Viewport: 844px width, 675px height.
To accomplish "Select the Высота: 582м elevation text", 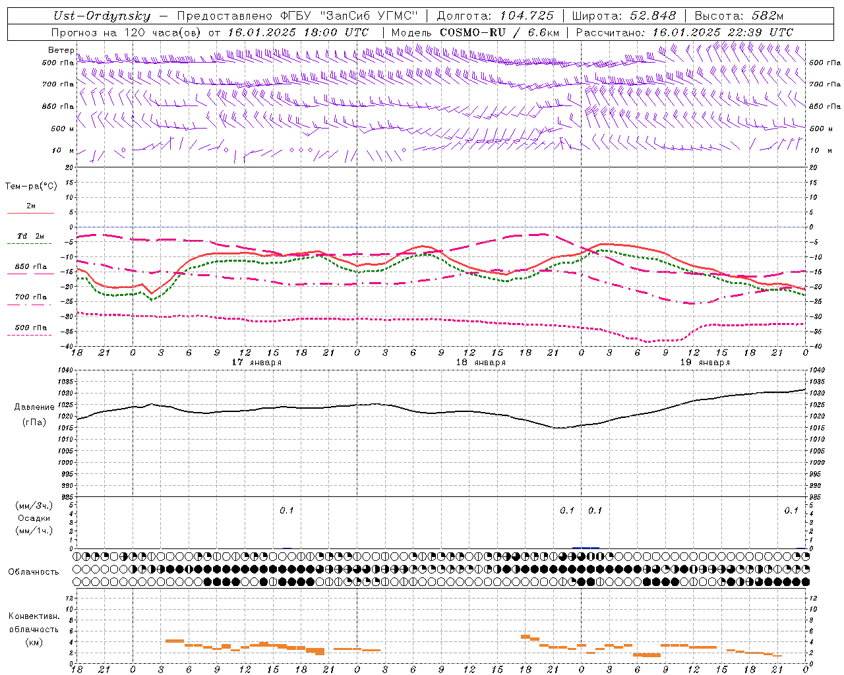I will [x=739, y=16].
